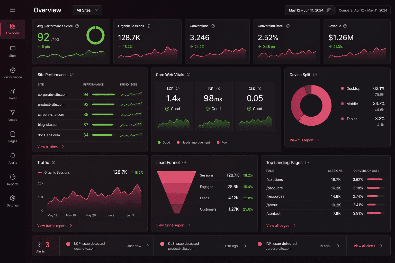Open the Traffic chart icon
Screen dimensions: 395x263
pos(13,91)
